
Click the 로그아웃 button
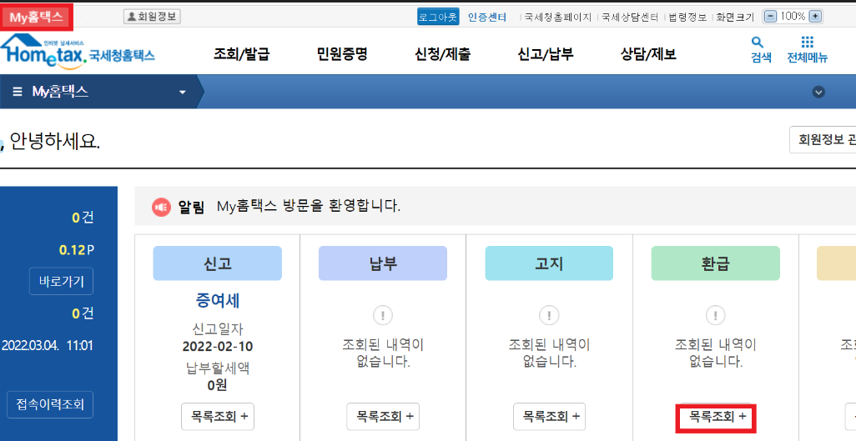[438, 17]
